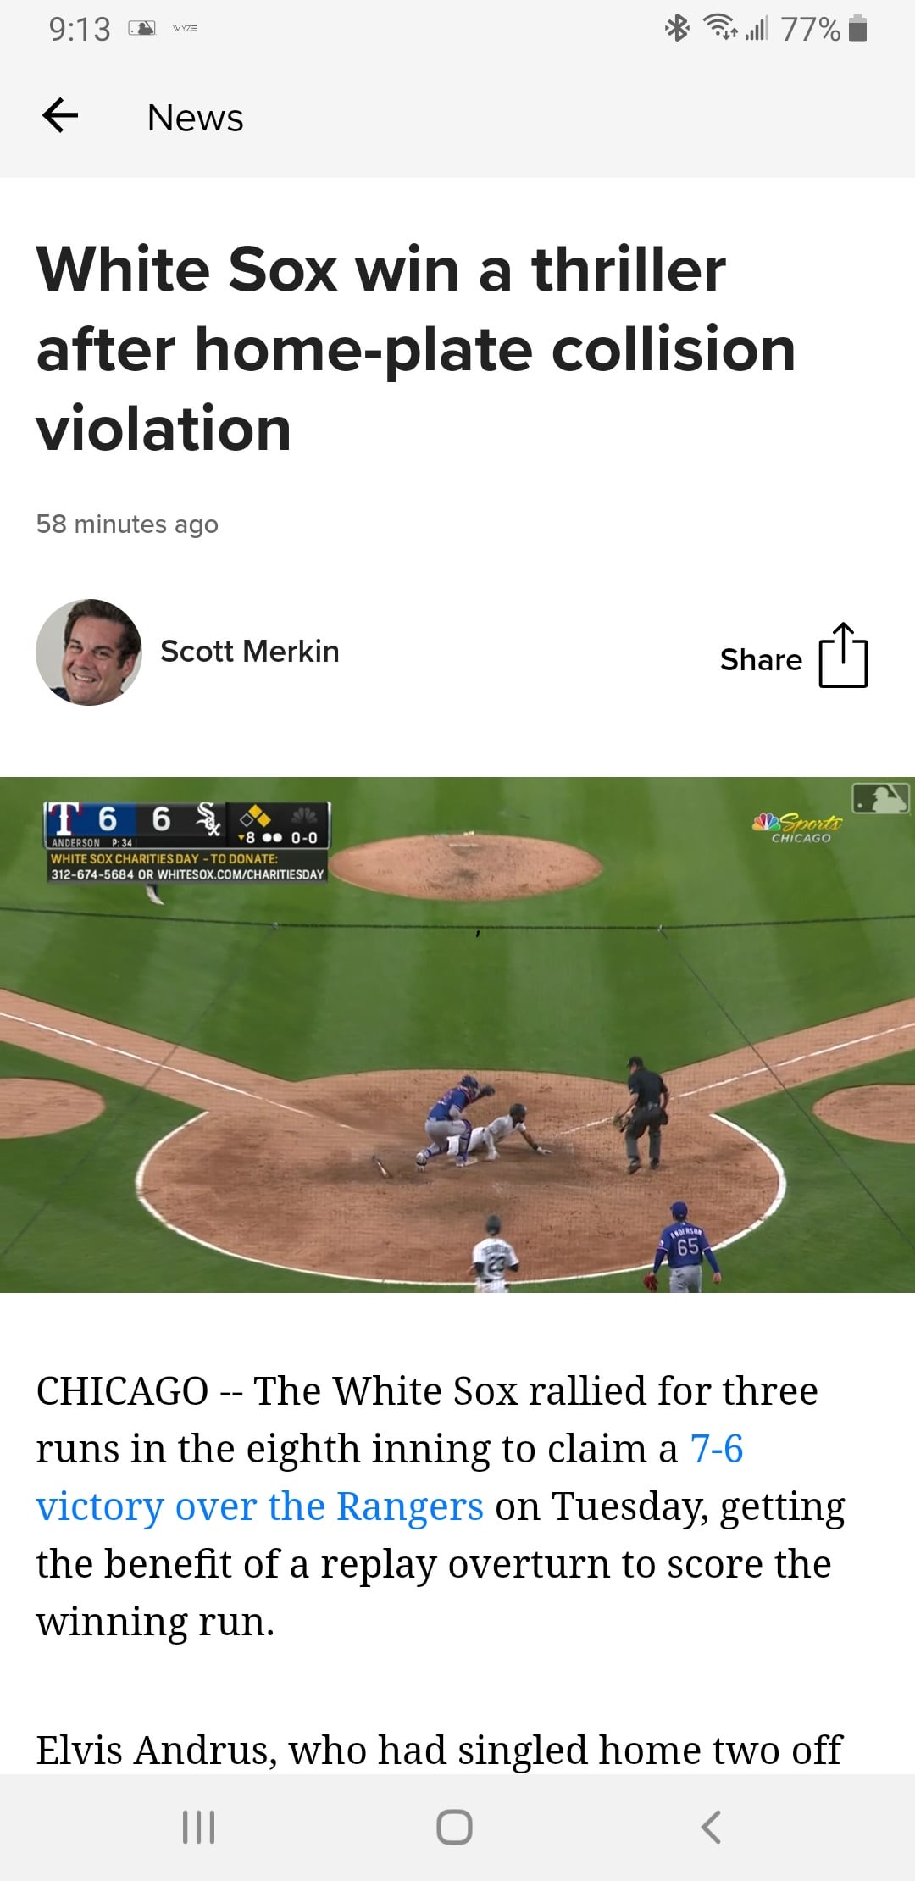The image size is (915, 1881).
Task: Tap the article headline text
Action: (x=416, y=348)
